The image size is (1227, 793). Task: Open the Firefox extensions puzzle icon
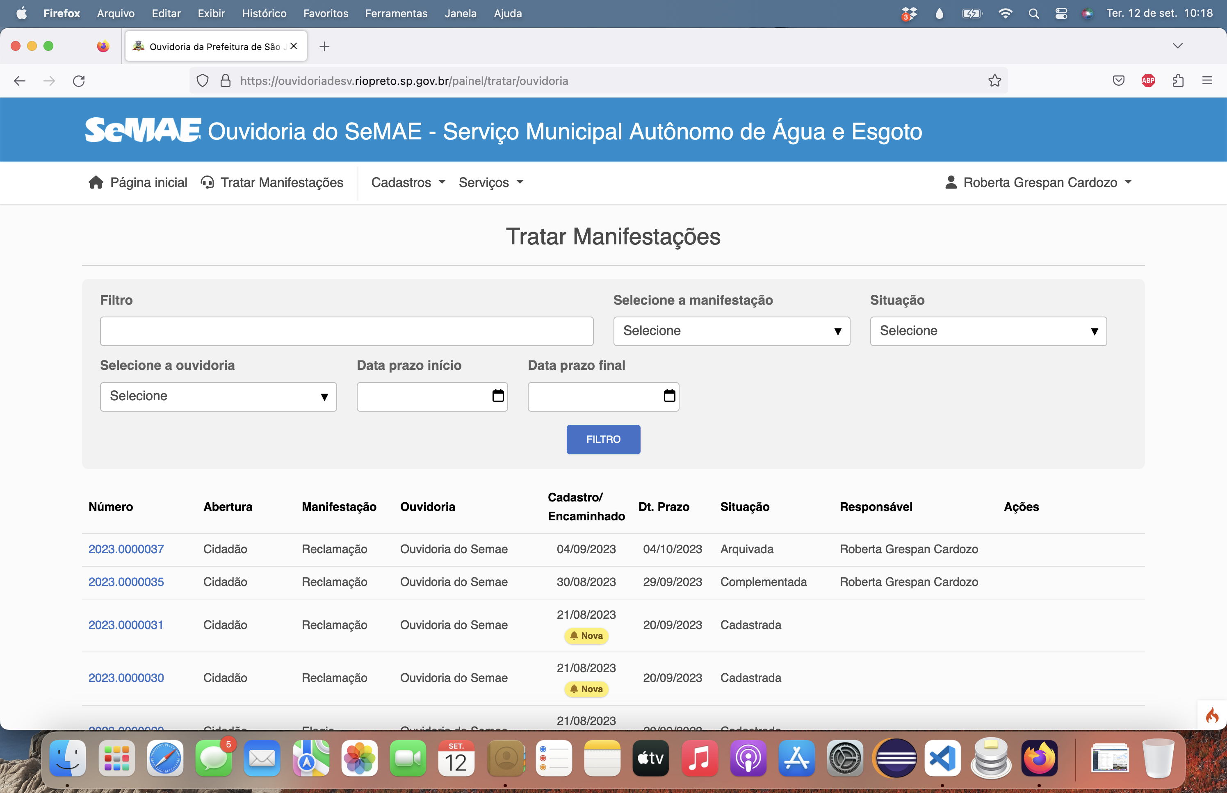pyautogui.click(x=1178, y=81)
